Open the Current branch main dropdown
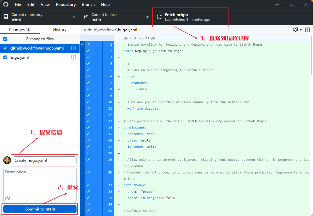The width and height of the screenshot is (313, 216). 116,17
